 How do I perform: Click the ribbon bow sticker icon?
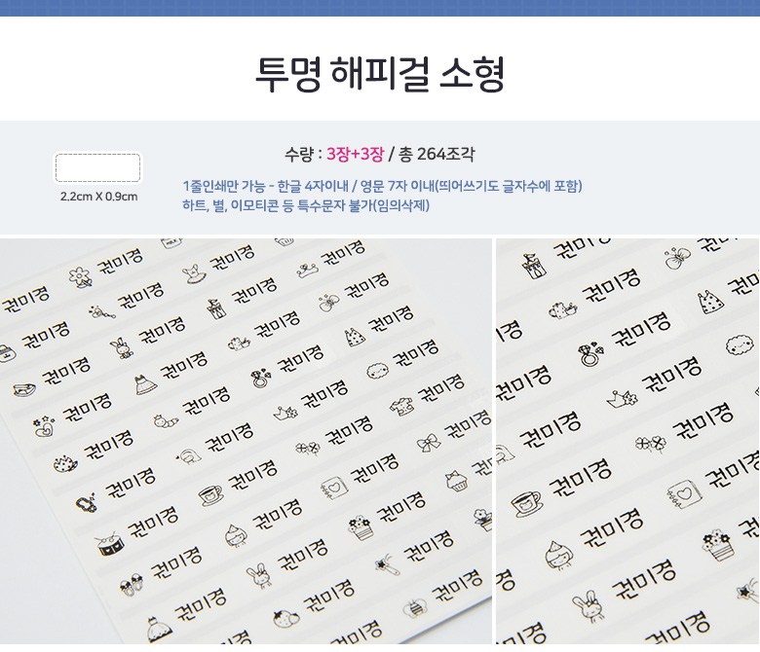(x=429, y=443)
